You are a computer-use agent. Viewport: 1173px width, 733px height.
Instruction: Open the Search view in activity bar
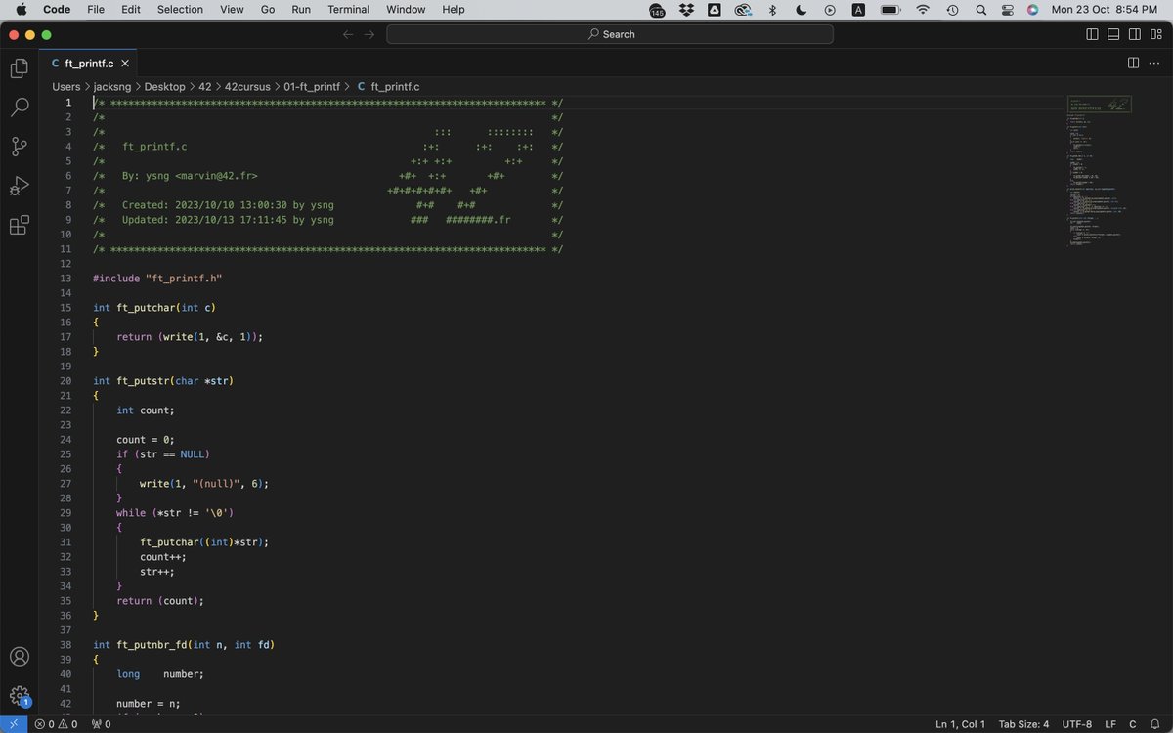19,108
